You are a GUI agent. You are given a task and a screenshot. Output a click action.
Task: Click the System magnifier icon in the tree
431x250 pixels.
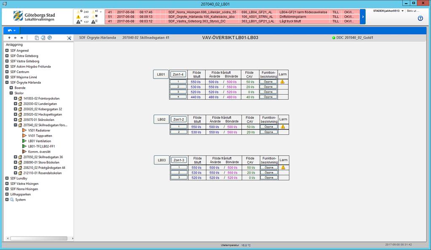coord(12,200)
